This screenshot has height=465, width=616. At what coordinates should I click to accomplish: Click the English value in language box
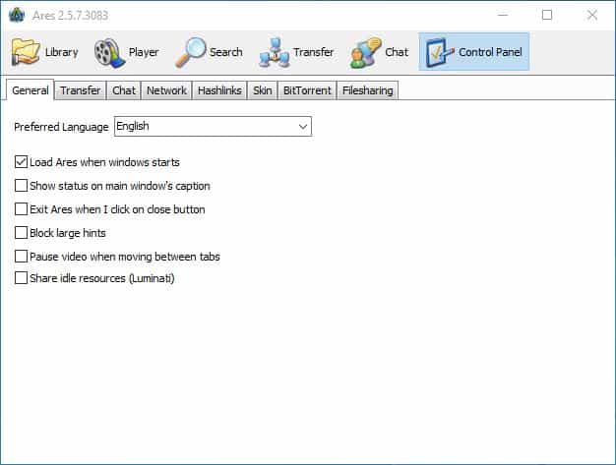(x=133, y=126)
